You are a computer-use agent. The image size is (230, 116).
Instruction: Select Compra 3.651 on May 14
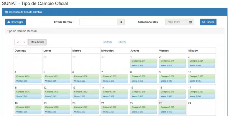tap(115, 92)
